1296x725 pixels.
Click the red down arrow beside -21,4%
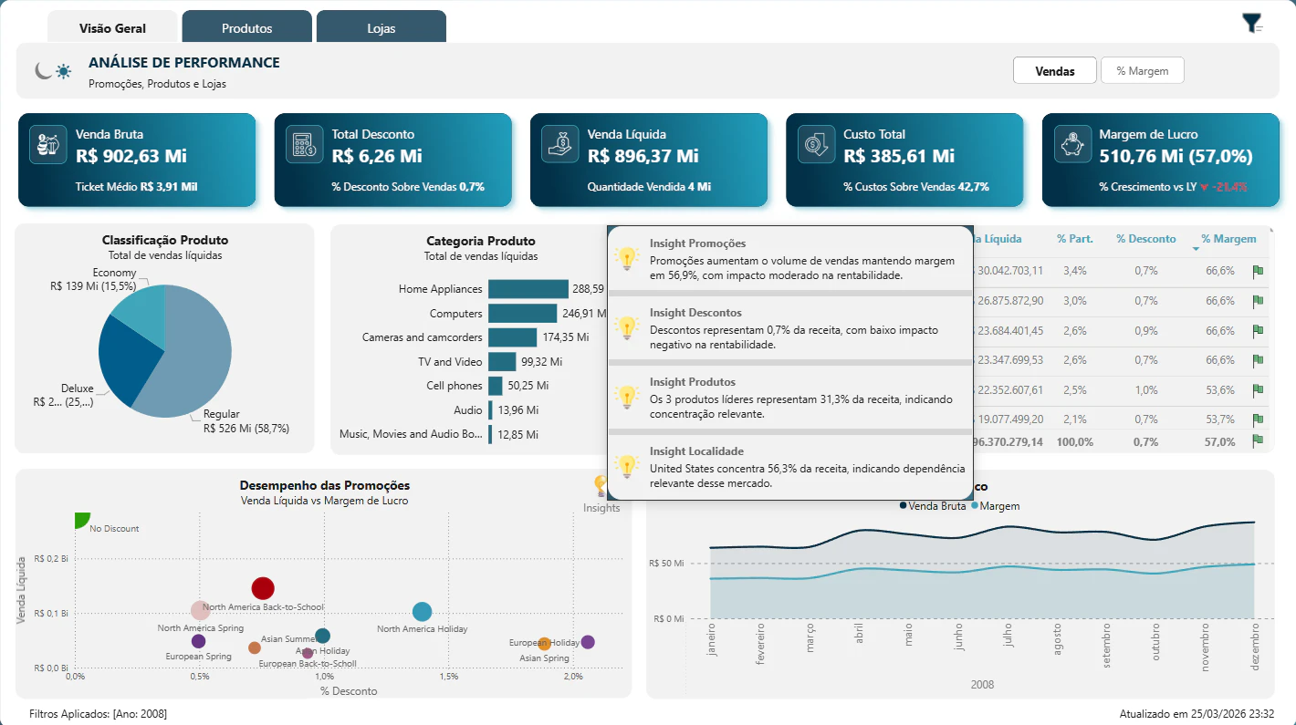click(1205, 187)
